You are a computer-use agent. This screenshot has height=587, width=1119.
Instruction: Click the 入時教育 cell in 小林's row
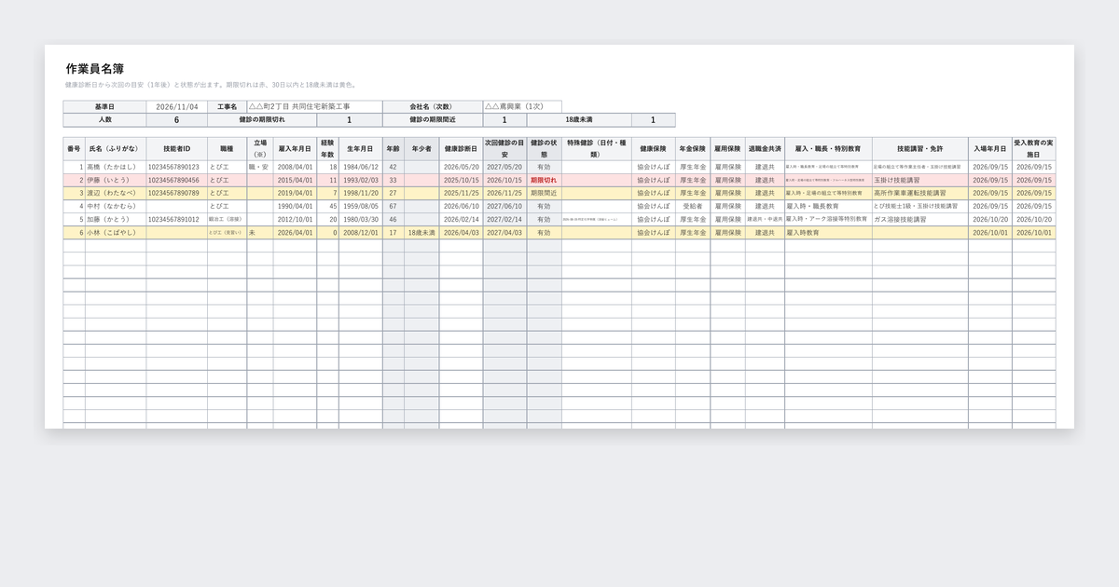(x=828, y=232)
